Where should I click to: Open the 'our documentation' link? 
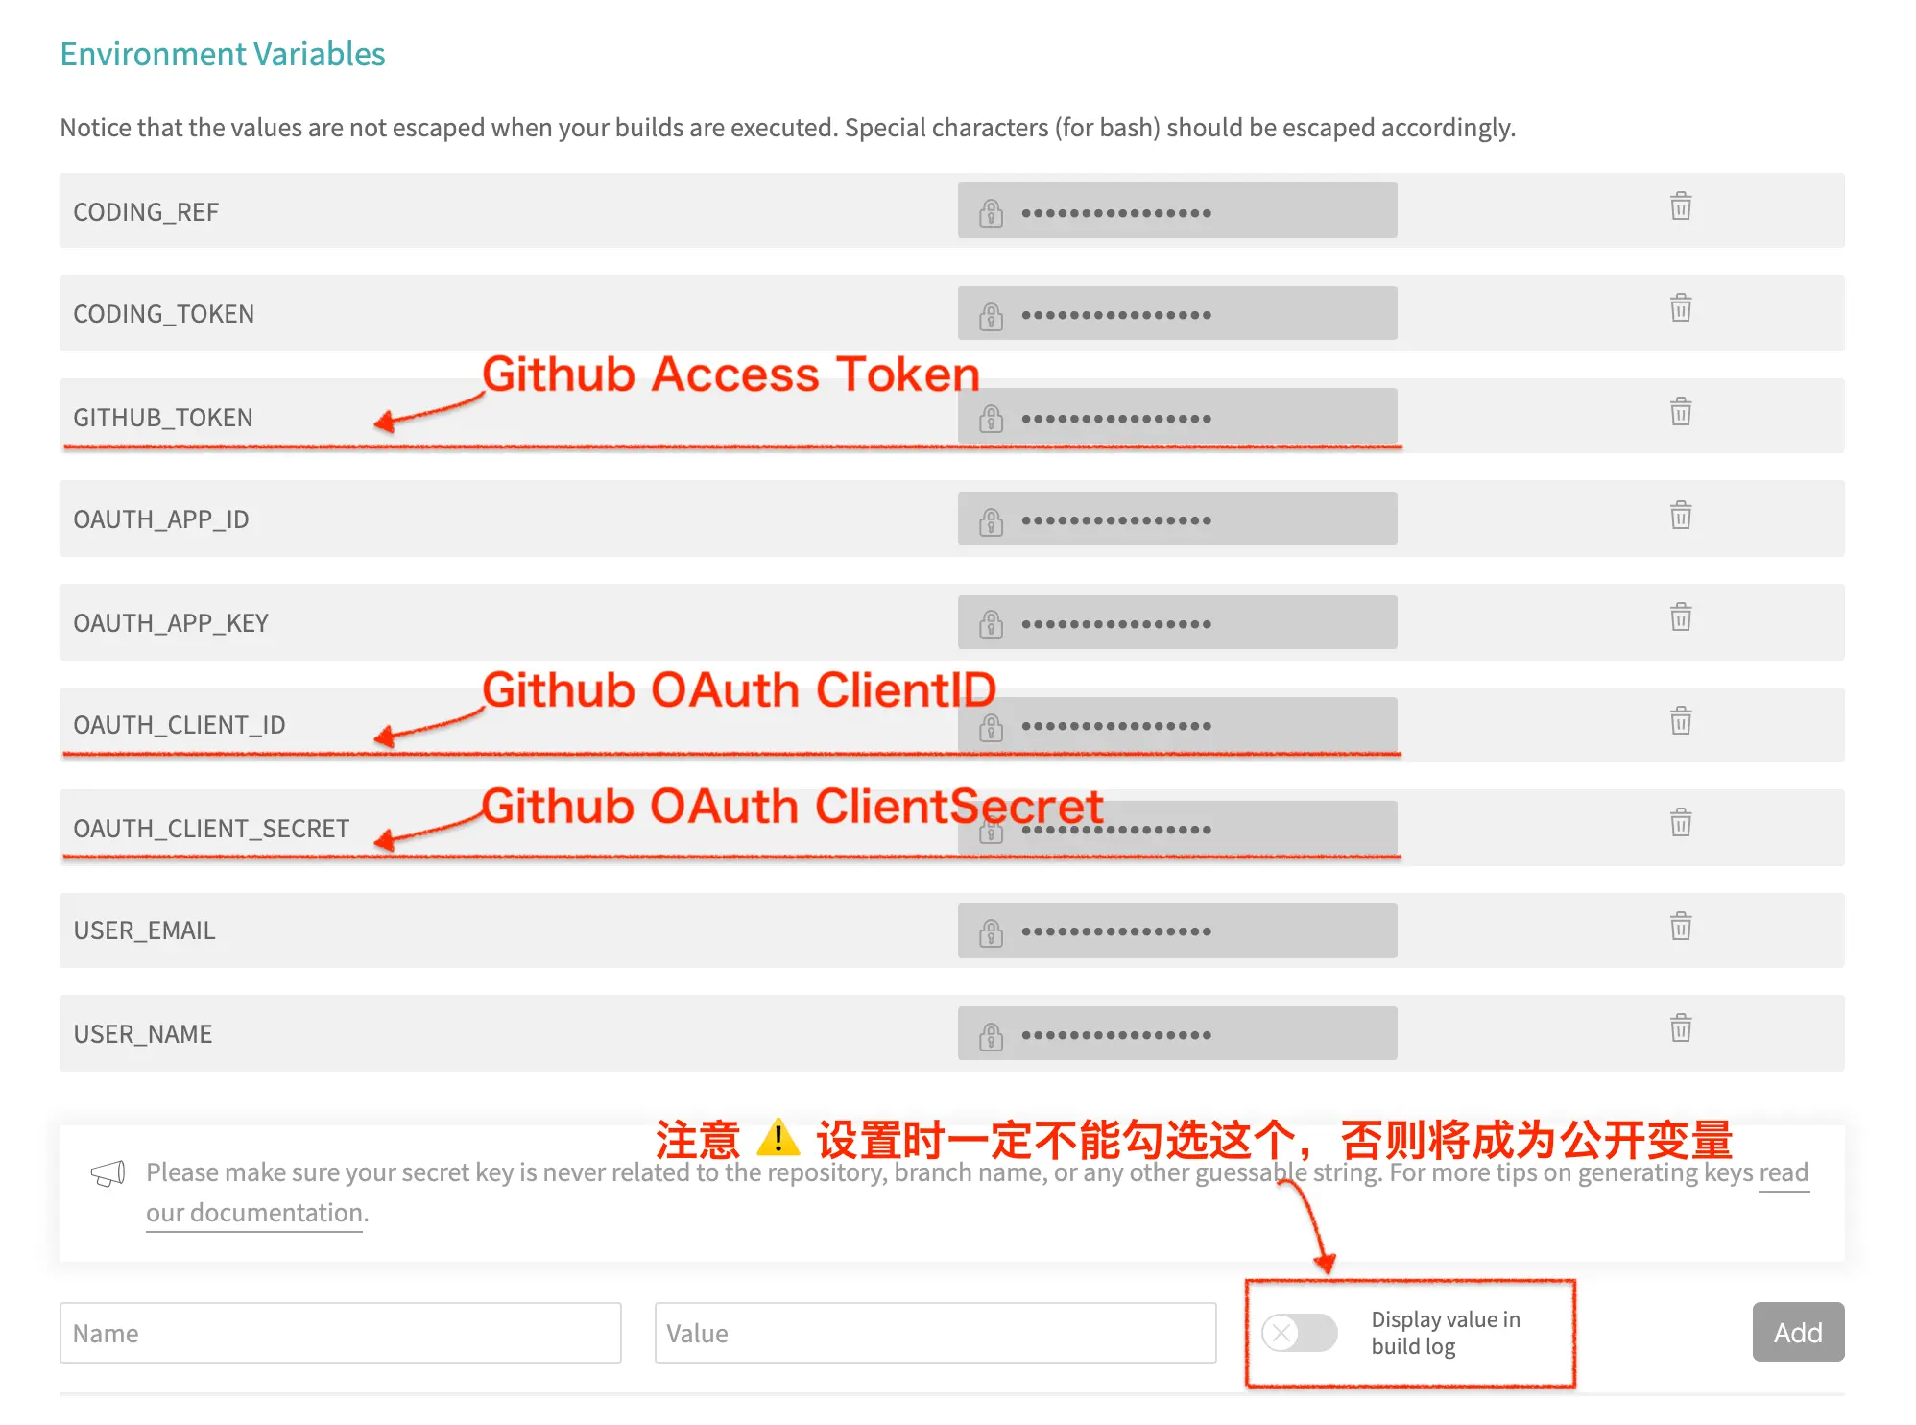pyautogui.click(x=254, y=1213)
